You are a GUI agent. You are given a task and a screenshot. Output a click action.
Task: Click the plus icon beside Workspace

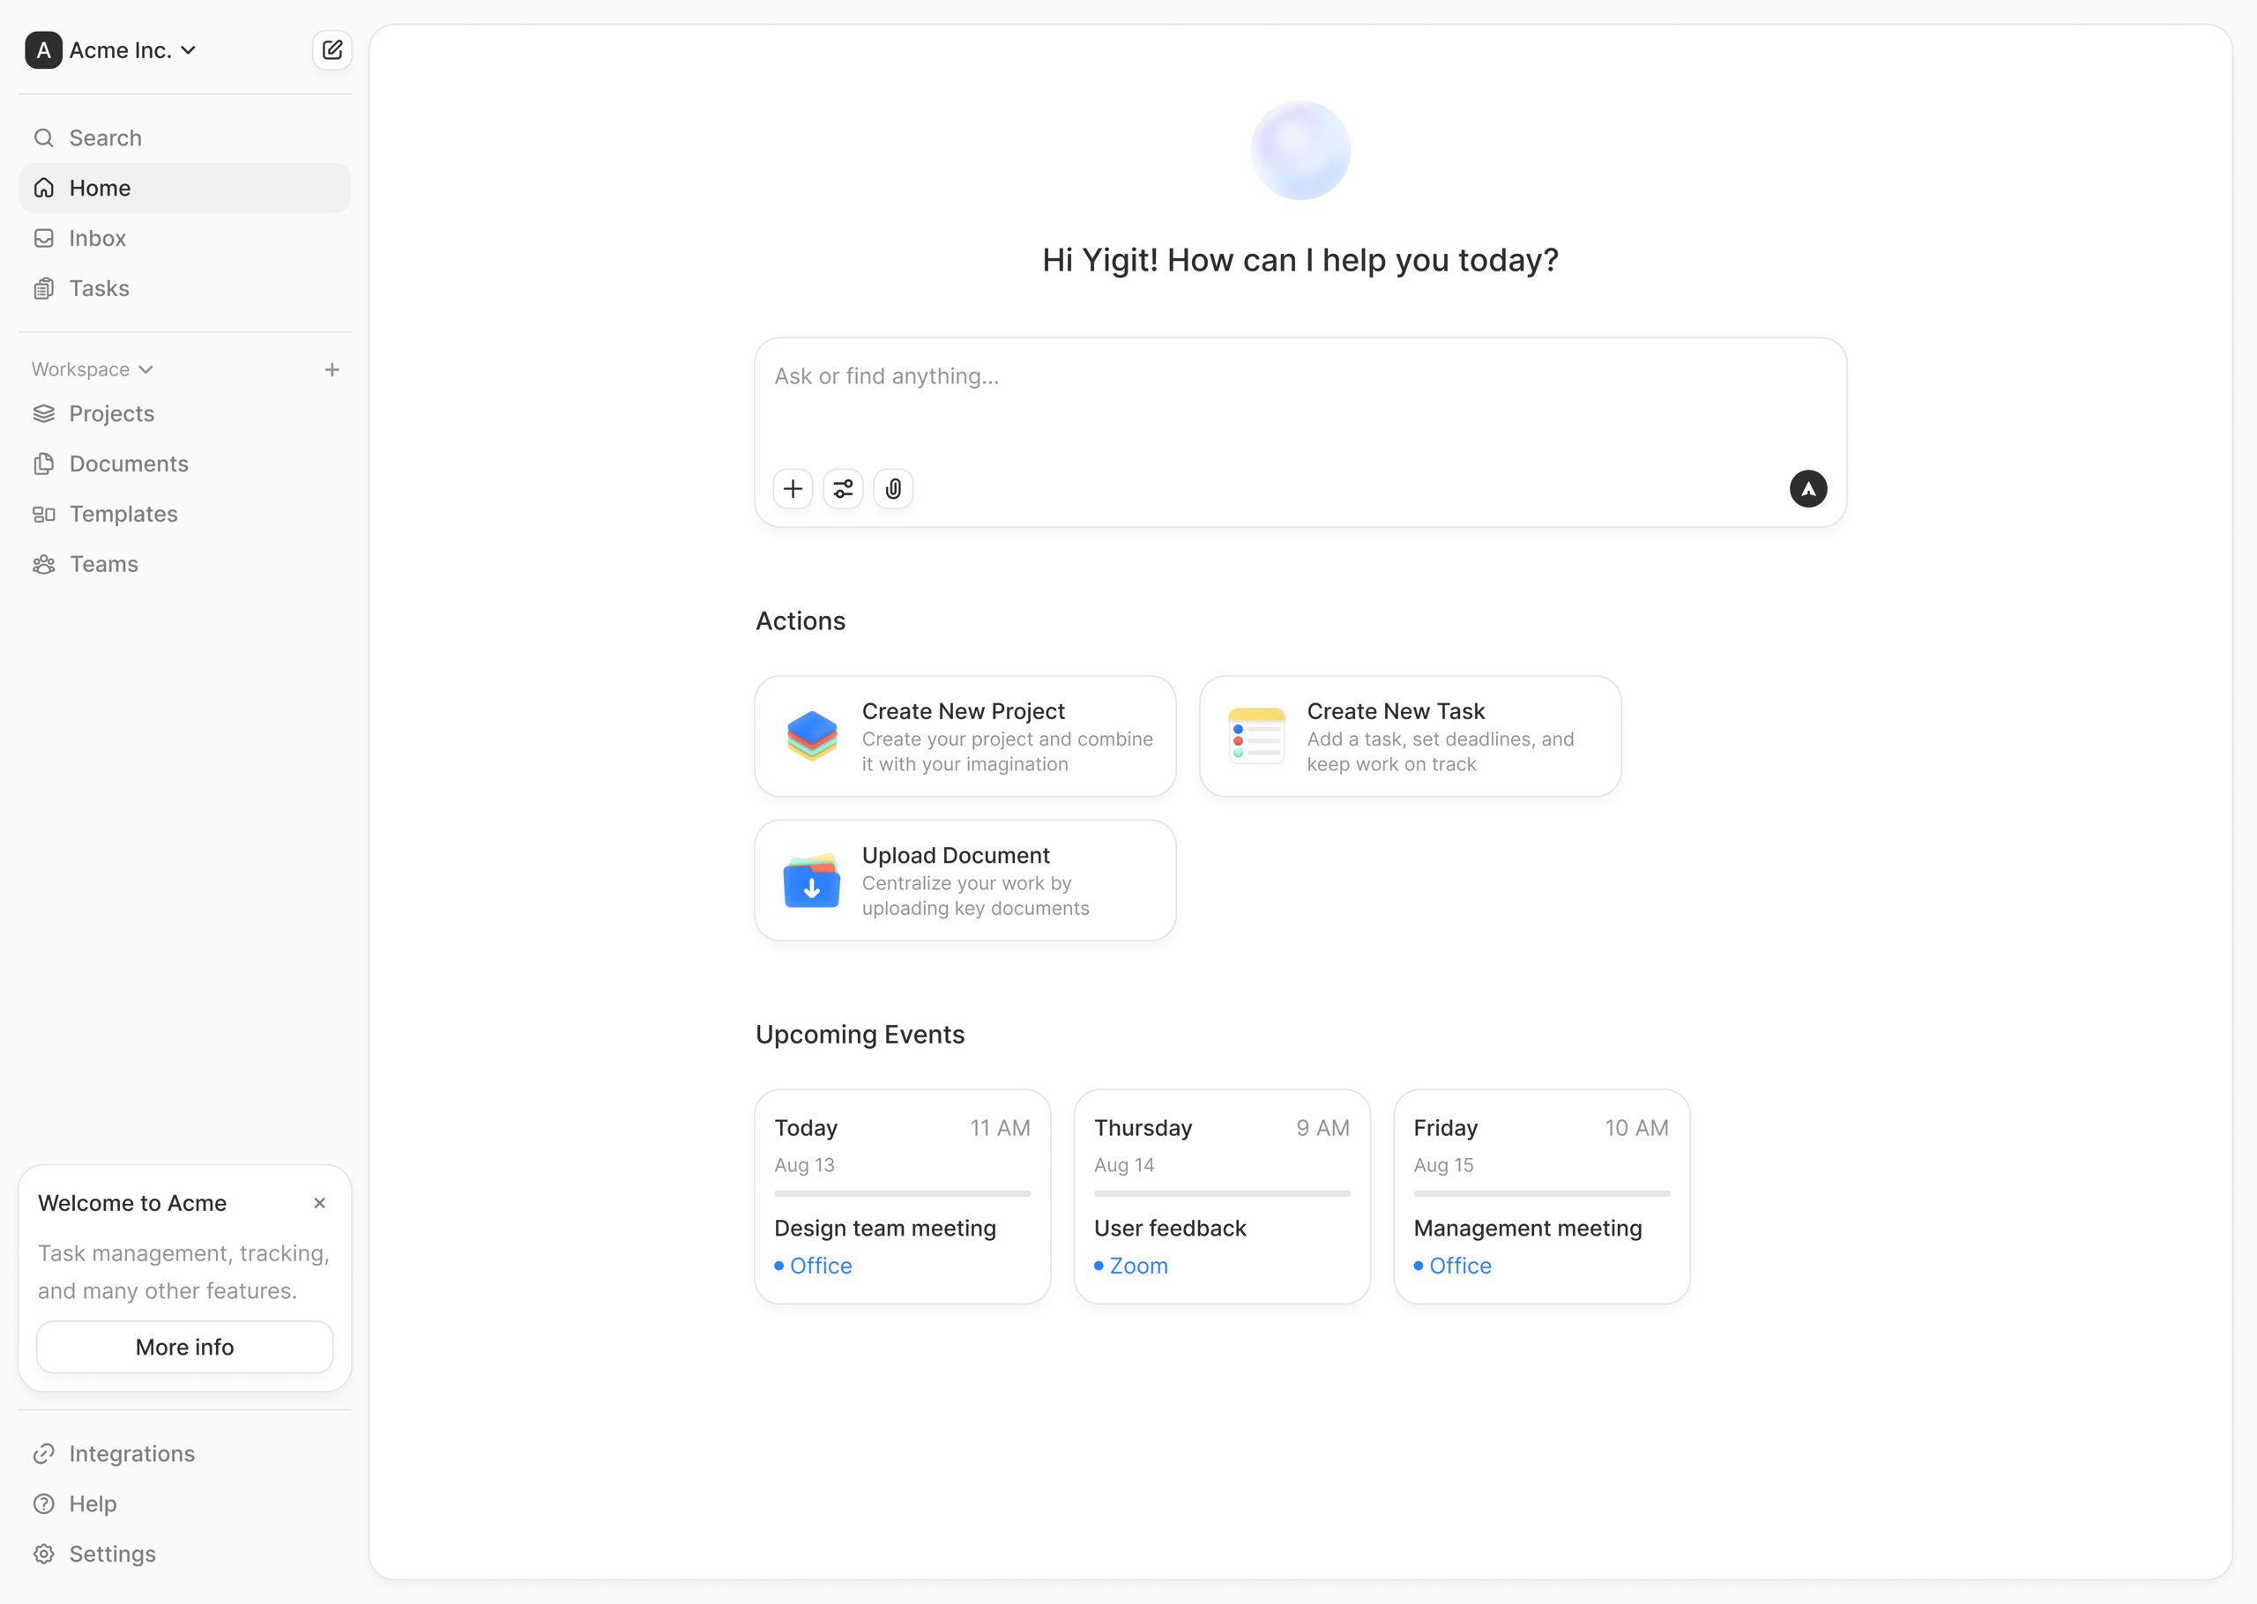(331, 369)
